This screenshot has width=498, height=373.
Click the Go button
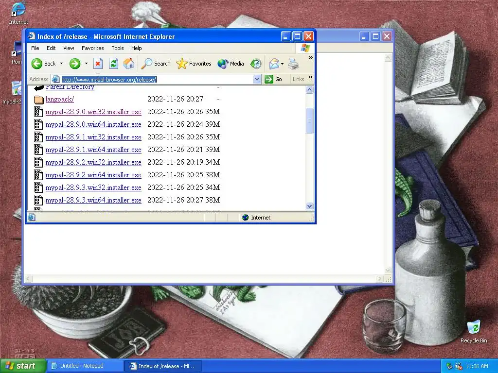pos(274,79)
